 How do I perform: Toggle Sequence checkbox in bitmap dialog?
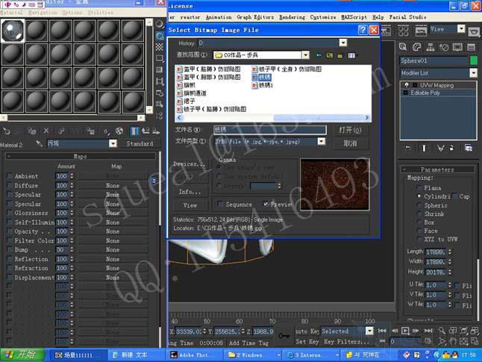[x=220, y=205]
